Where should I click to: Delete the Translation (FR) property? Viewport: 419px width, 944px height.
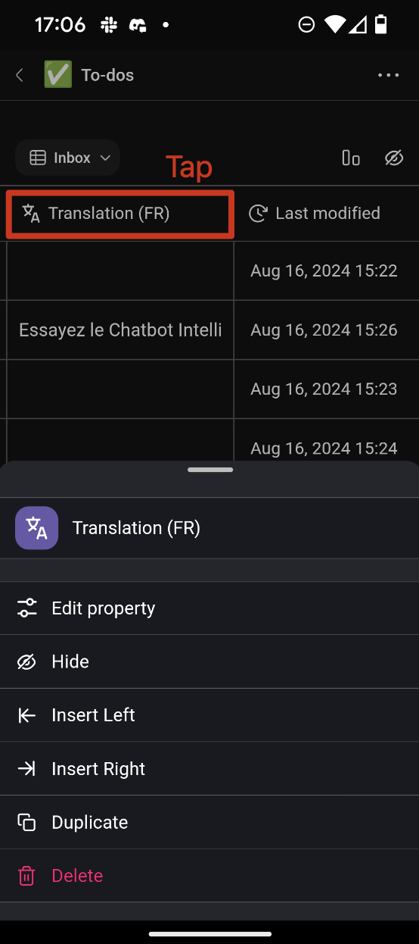tap(209, 876)
